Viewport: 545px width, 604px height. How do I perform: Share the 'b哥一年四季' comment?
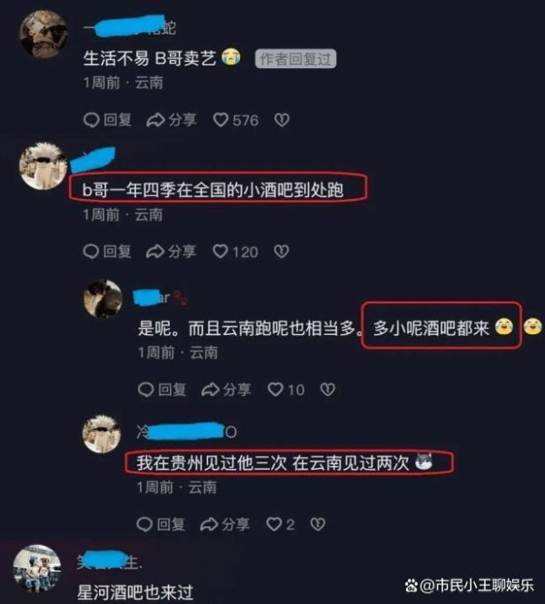tap(171, 252)
